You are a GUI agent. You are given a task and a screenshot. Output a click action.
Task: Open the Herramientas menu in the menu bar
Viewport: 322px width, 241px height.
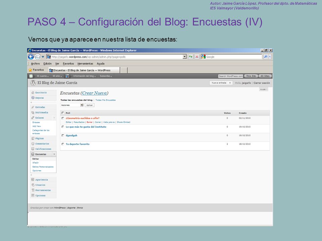pyautogui.click(x=85, y=64)
